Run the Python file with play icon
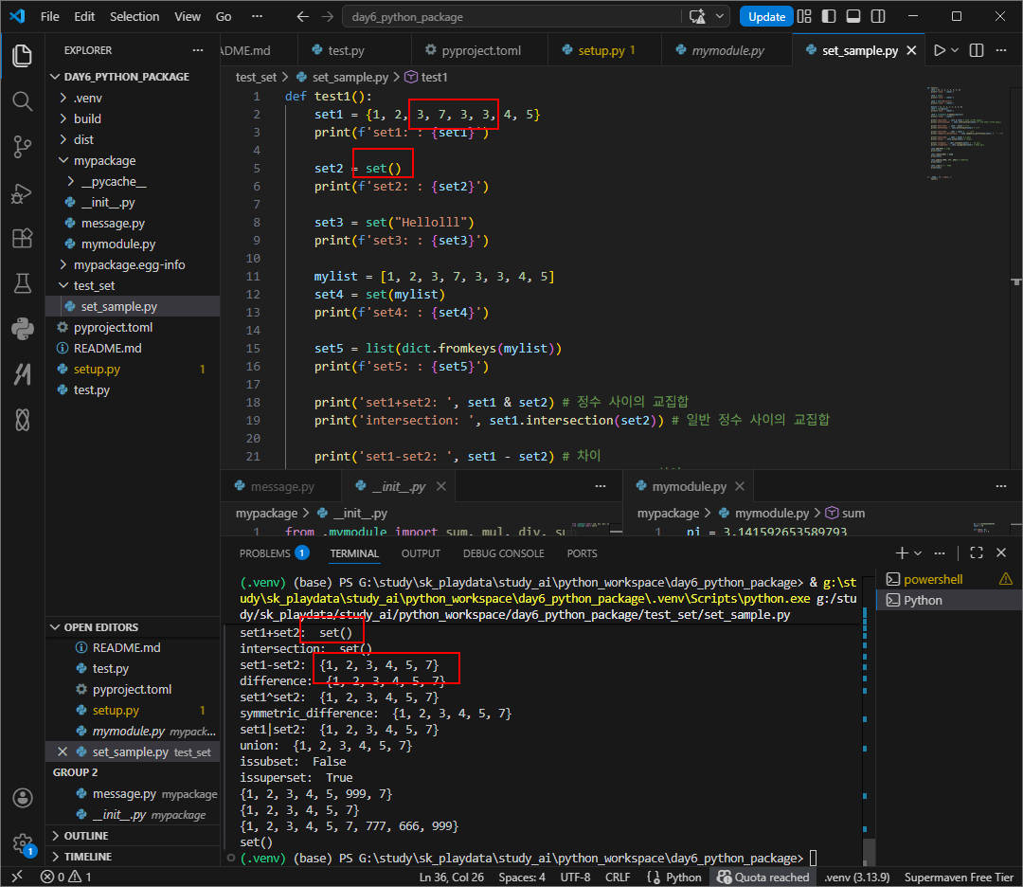The width and height of the screenshot is (1023, 887). click(940, 50)
